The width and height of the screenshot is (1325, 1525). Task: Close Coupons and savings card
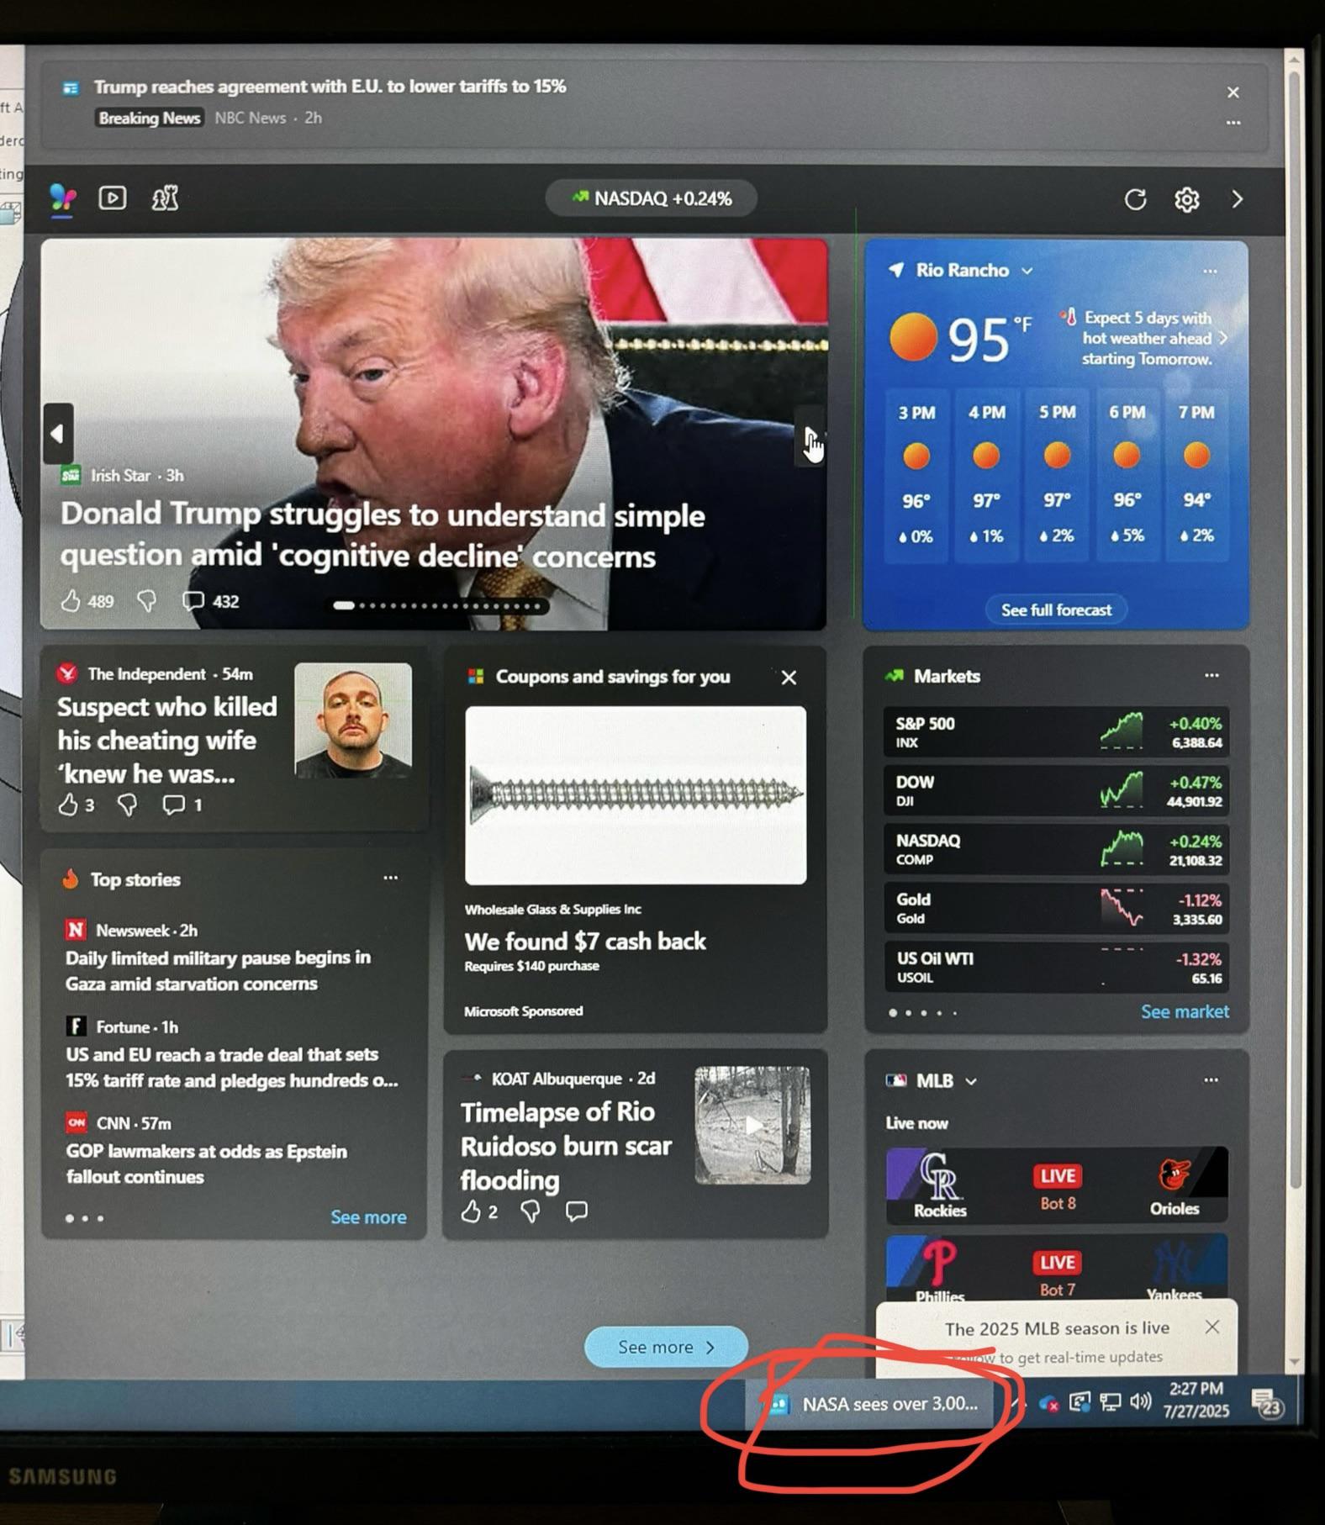(x=789, y=678)
